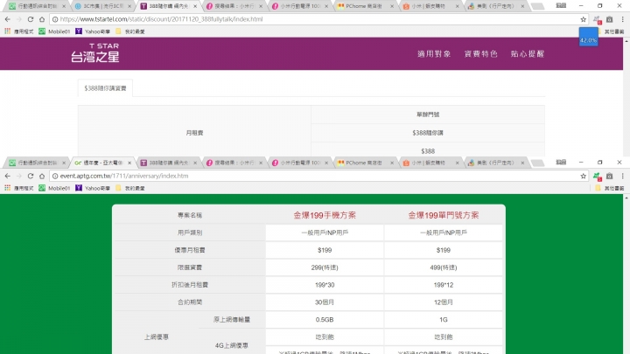Click the 30個月 contract period cell
The image size is (630, 354).
(325, 302)
